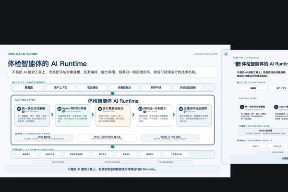Image resolution: width=288 pixels, height=192 pixels.
Task: Open the 评价归一与判断引擎 card
Action: pyautogui.click(x=154, y=116)
